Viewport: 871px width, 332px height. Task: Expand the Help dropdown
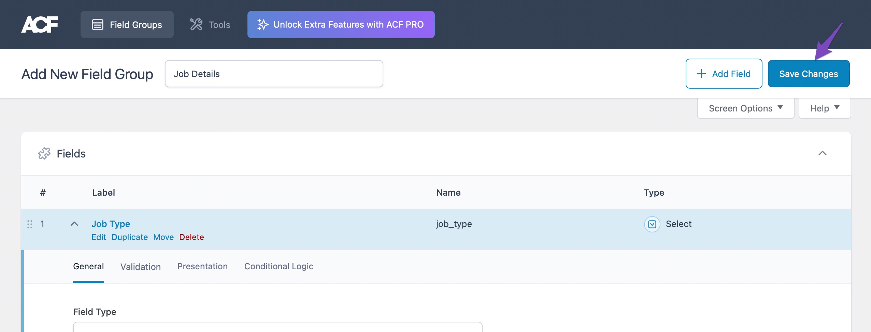825,108
